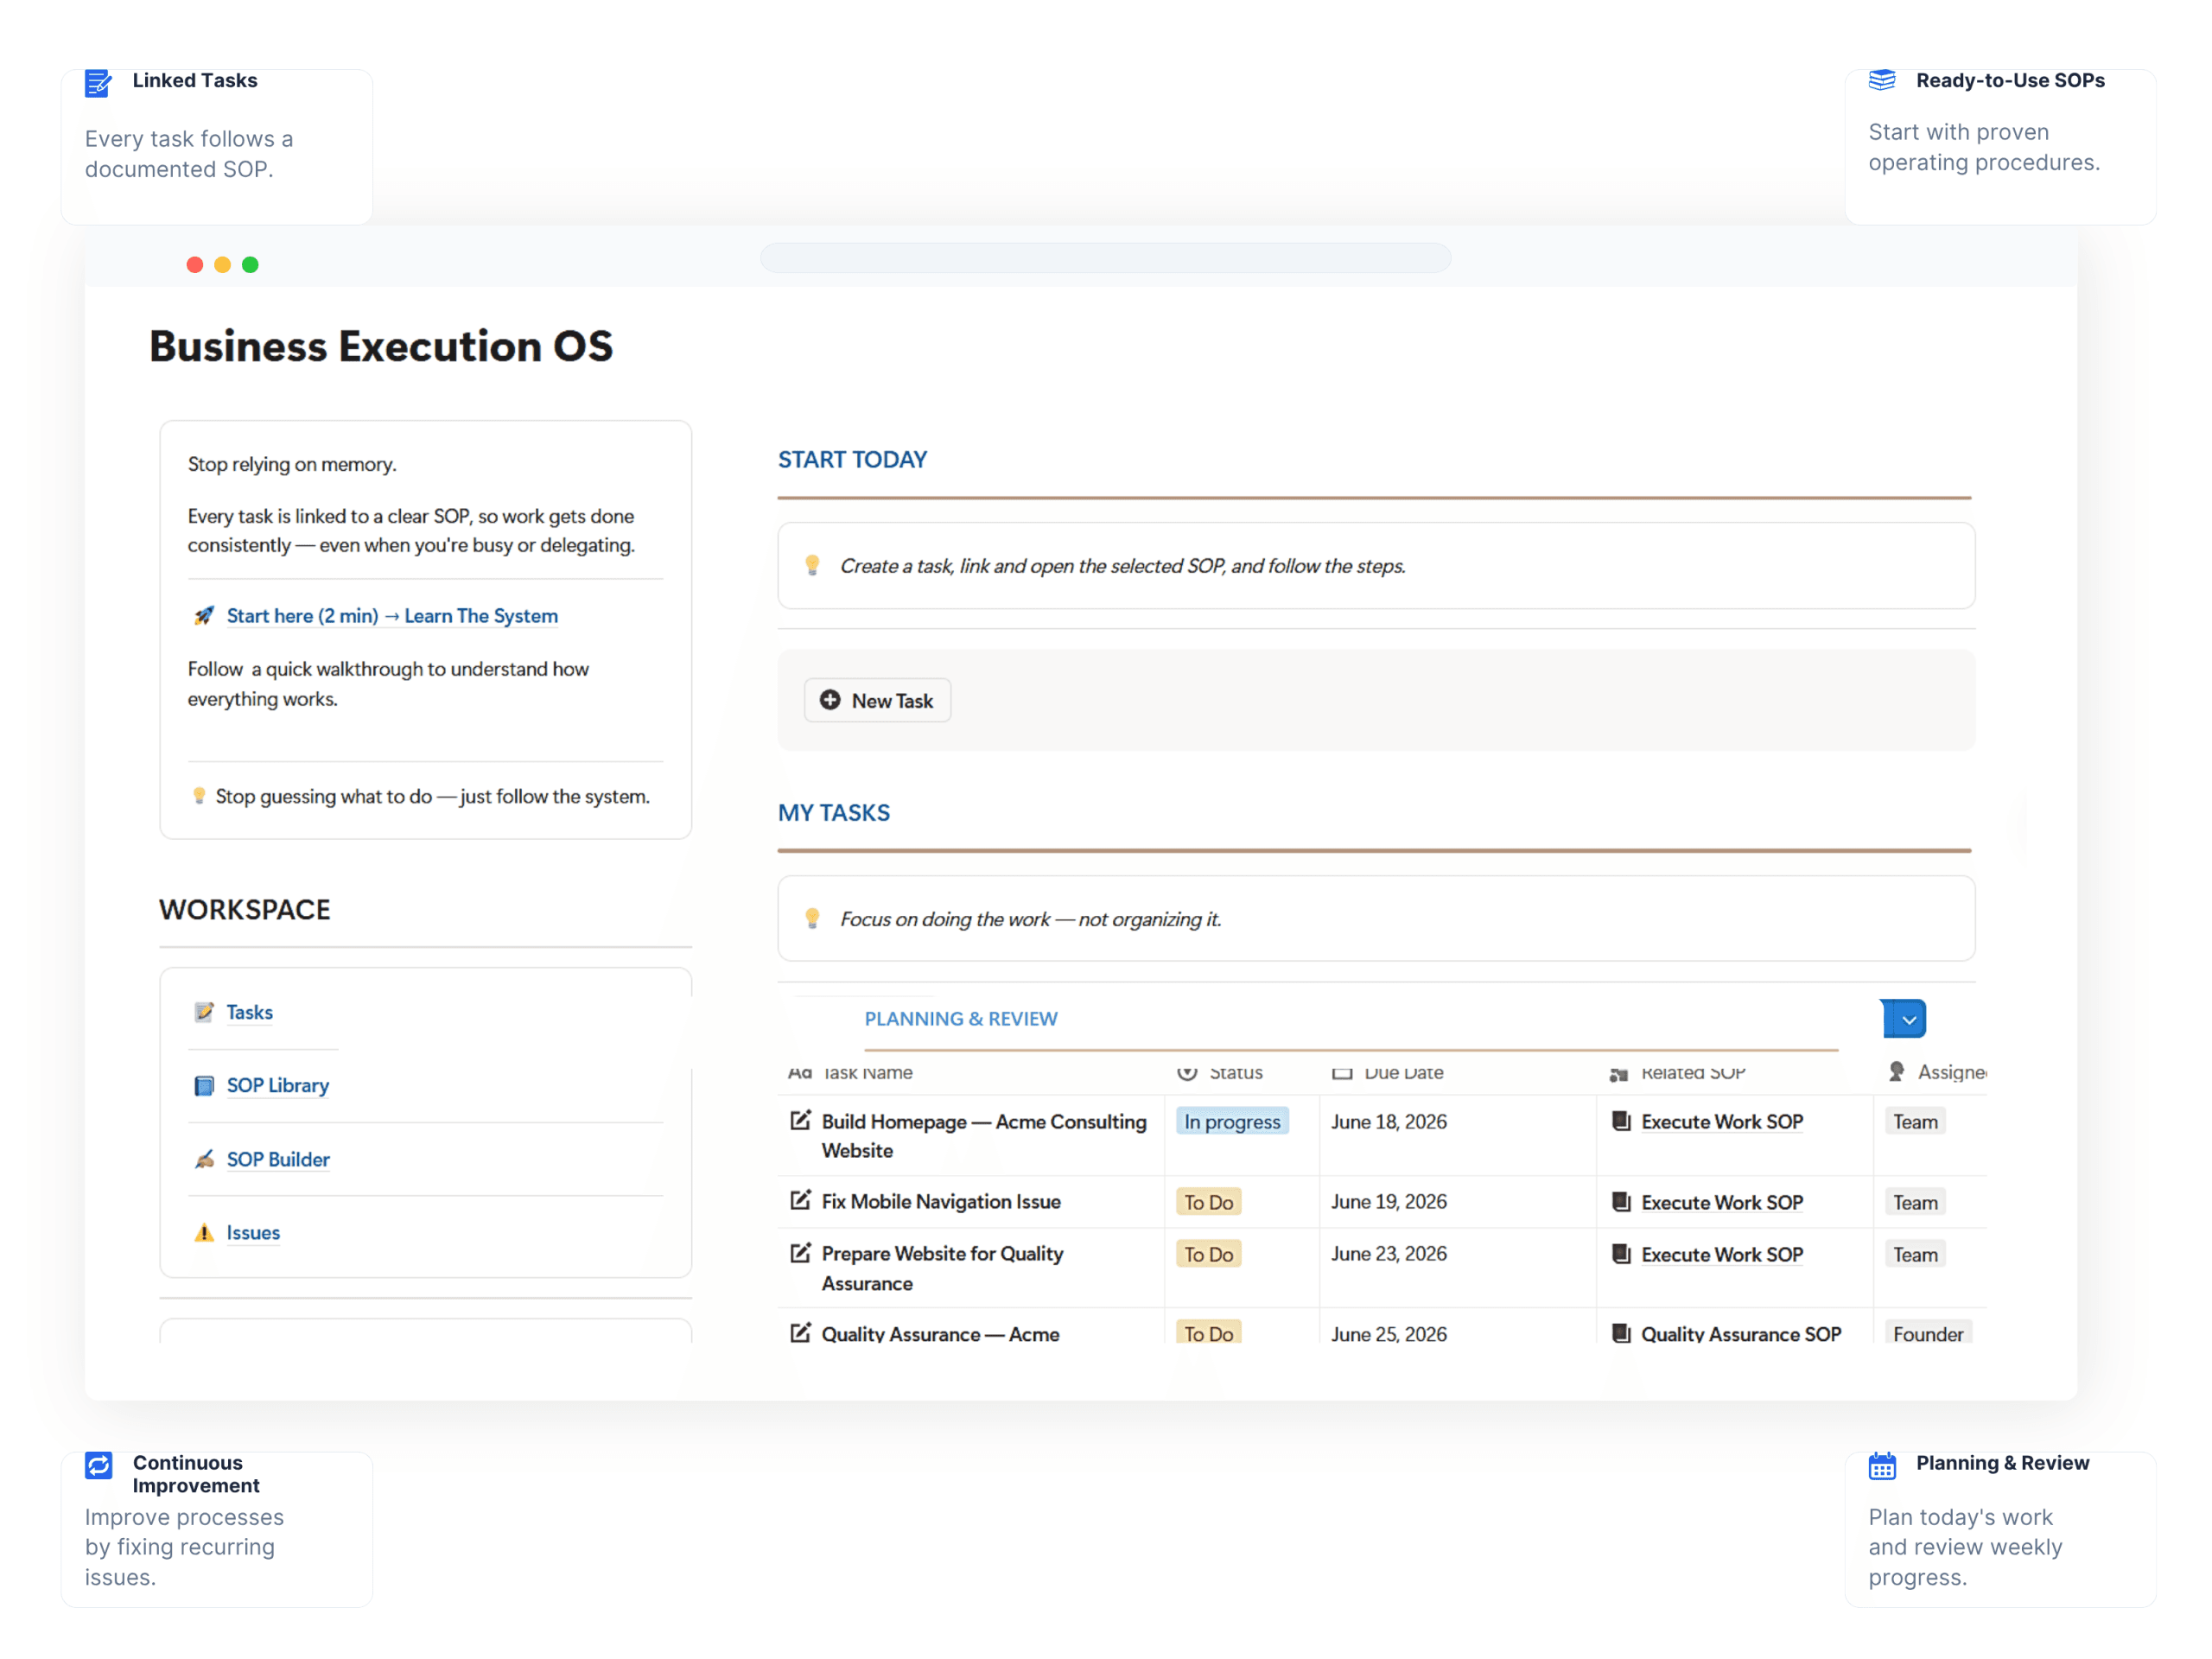Click the red window close dot
This screenshot has height=1659, width=2212.
tap(195, 264)
